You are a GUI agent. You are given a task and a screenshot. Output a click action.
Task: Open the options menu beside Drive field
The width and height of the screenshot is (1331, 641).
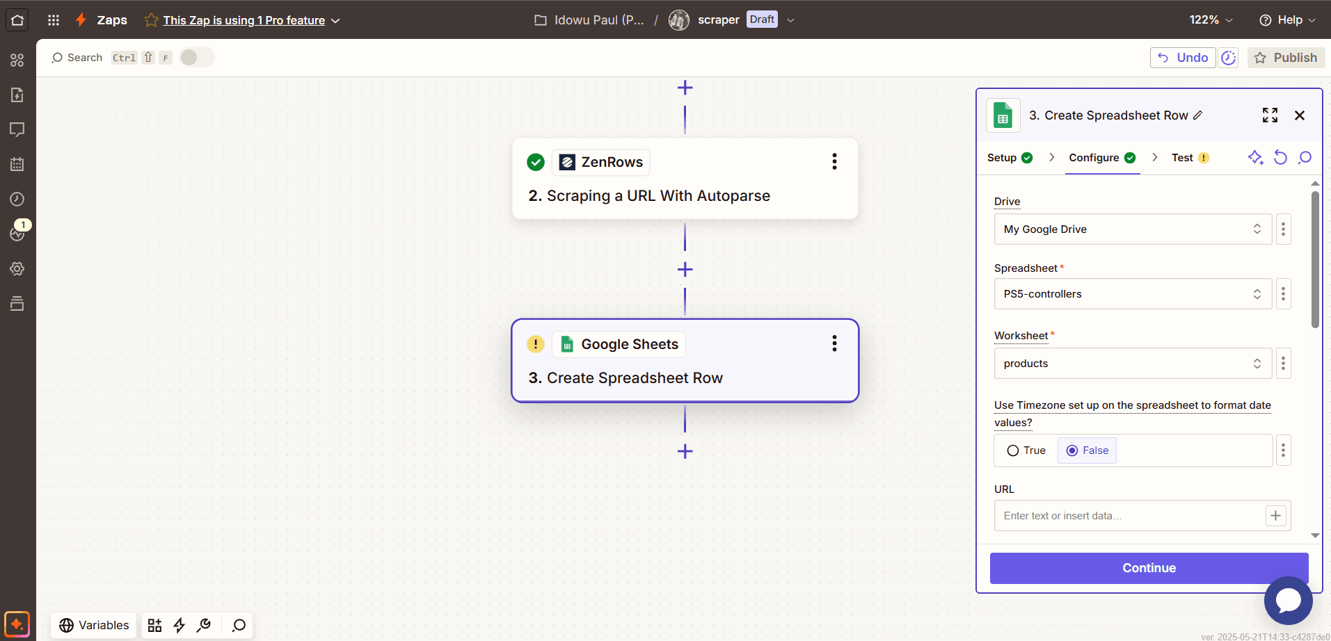[1284, 229]
